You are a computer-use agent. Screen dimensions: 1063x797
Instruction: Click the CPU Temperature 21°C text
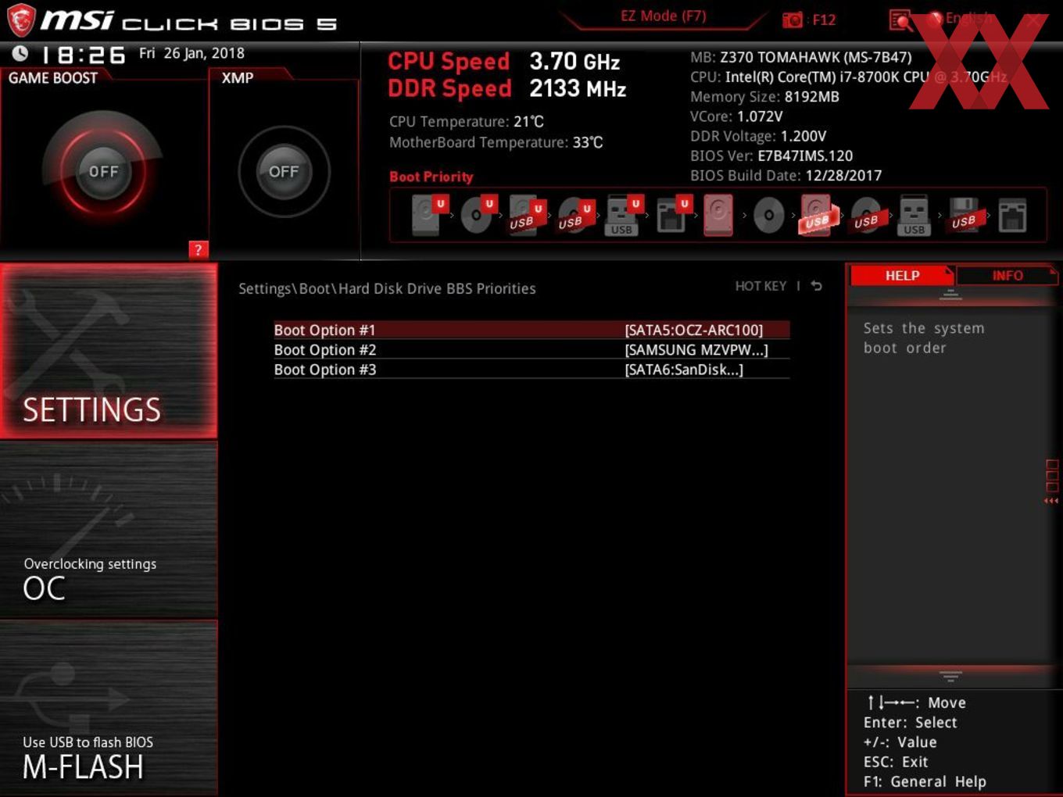467,122
